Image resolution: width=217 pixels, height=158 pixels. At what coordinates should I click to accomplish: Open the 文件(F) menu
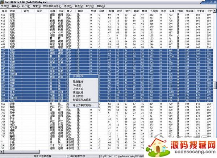click(5, 6)
